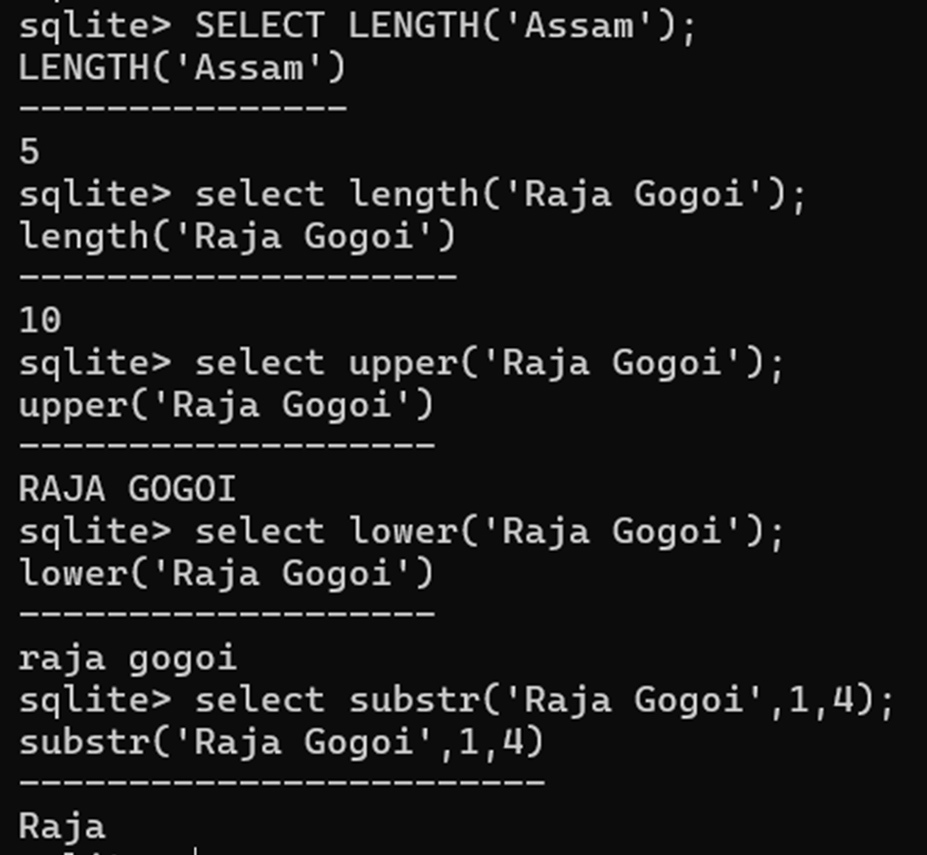Viewport: 927px width, 855px height.
Task: Click the substr('Raja Gogoi',1,4) column header
Action: (281, 742)
